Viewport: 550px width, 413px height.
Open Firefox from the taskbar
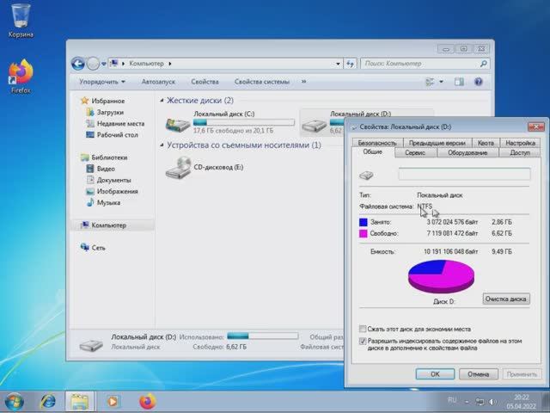[x=147, y=402]
